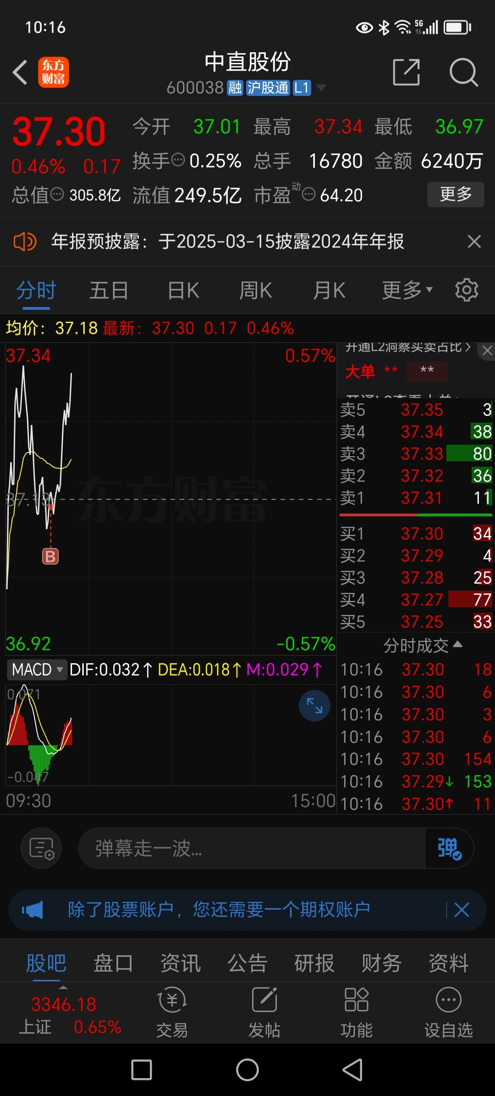Screen dimensions: 495x1096
Task: Toggle the 弹 danmaku switch
Action: (x=449, y=848)
